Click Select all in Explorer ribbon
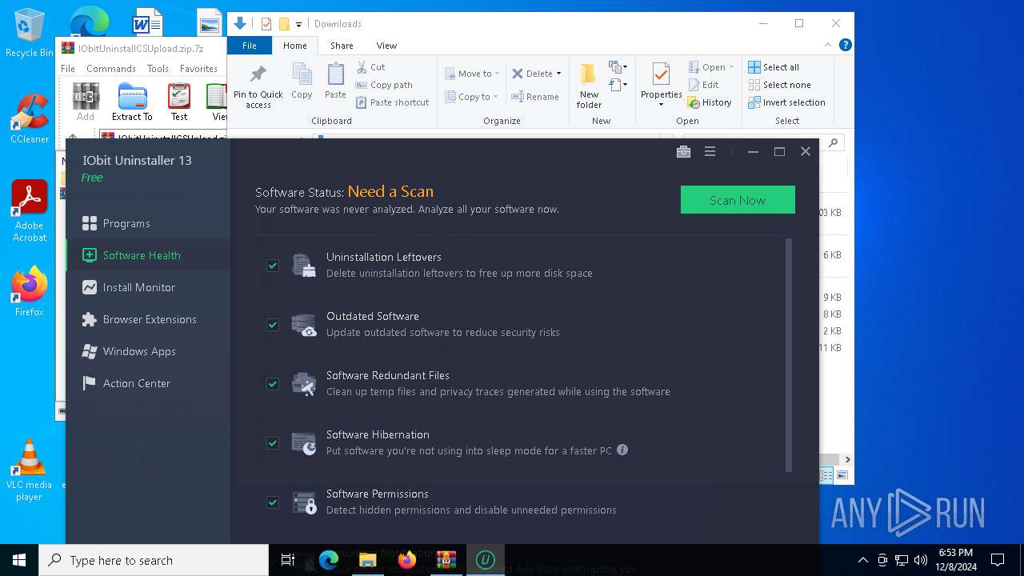The width and height of the screenshot is (1024, 576). (774, 67)
